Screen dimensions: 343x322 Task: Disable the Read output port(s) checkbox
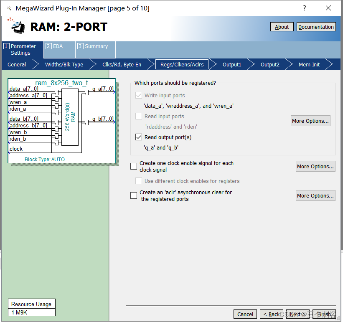tap(138, 137)
